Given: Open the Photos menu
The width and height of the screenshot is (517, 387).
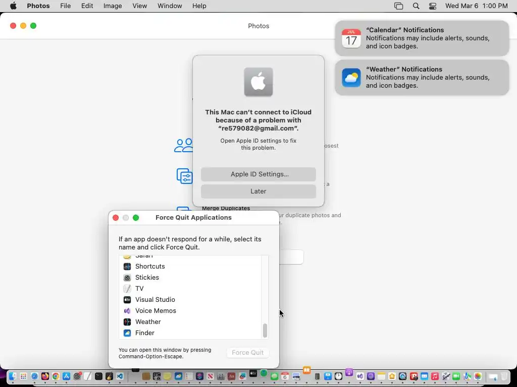Looking at the screenshot, I should (38, 6).
